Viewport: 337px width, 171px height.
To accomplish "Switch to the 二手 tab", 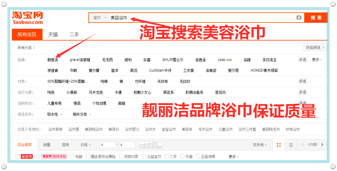I will pos(74,34).
